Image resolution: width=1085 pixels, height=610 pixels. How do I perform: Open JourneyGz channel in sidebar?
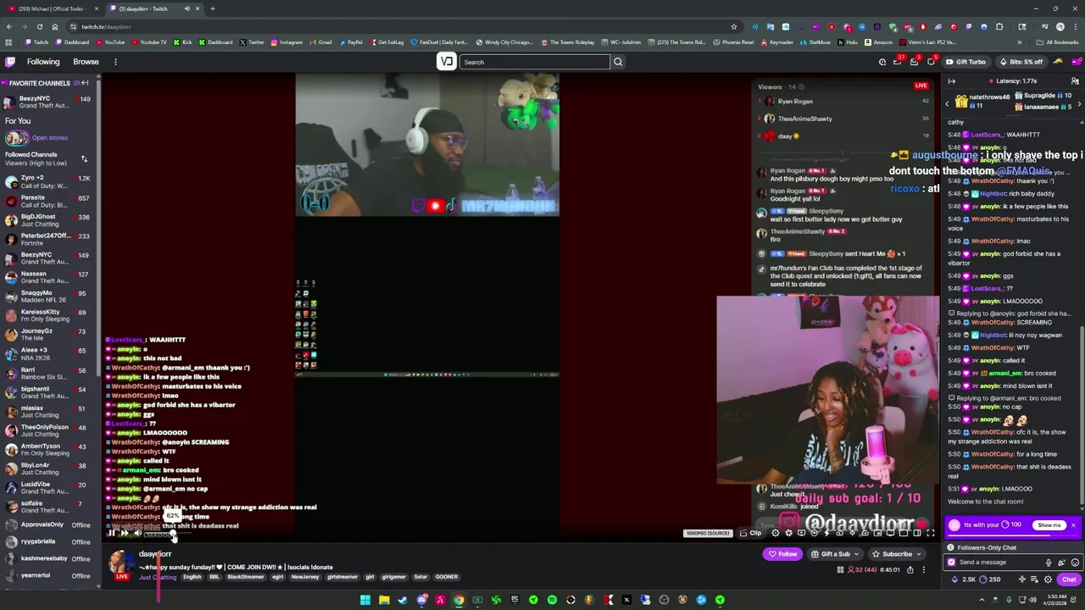[x=49, y=335]
